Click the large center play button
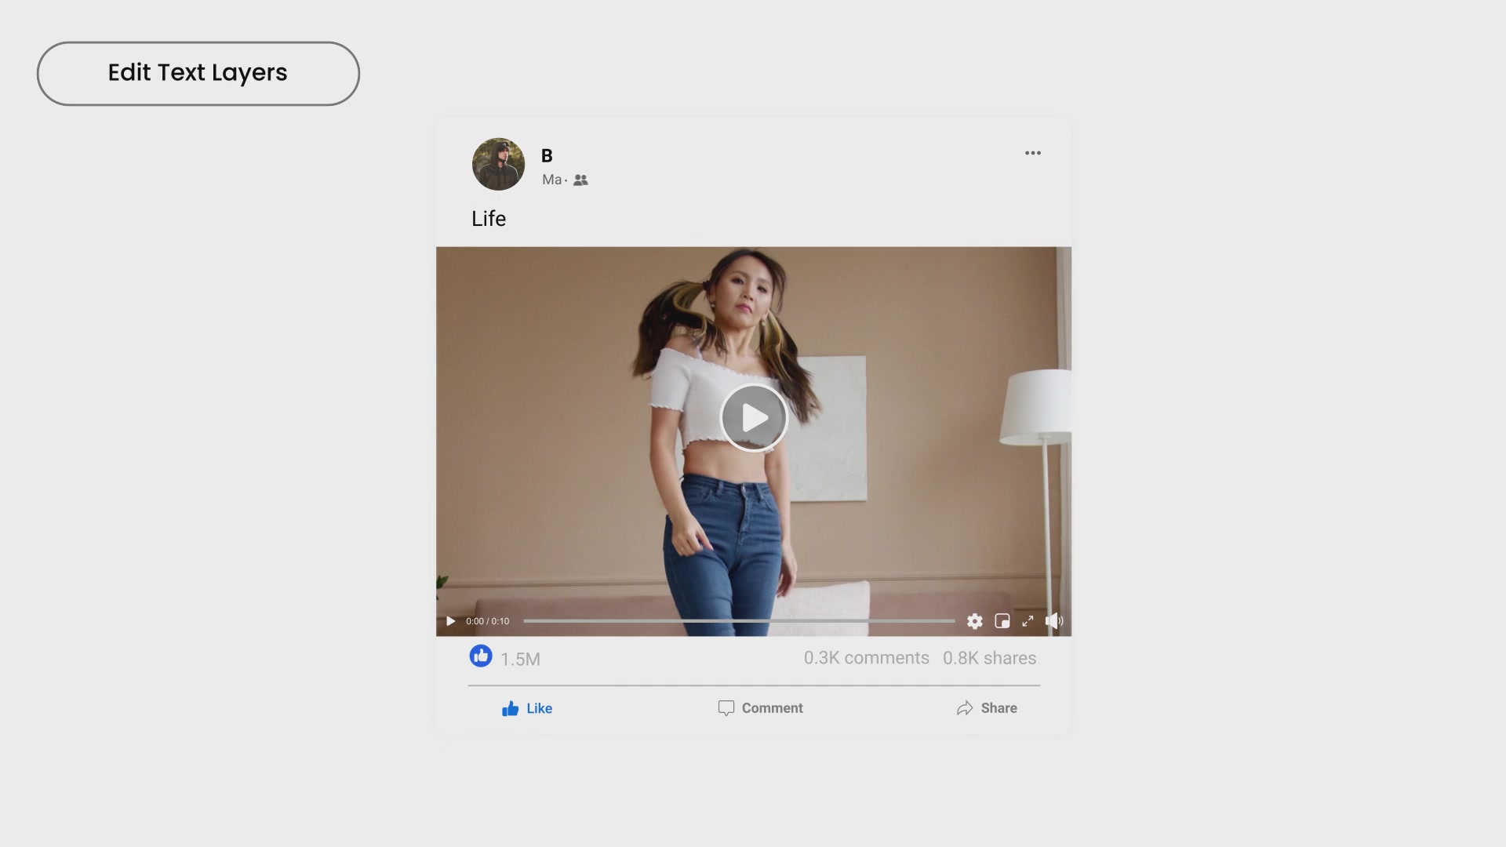The image size is (1506, 847). tap(754, 418)
